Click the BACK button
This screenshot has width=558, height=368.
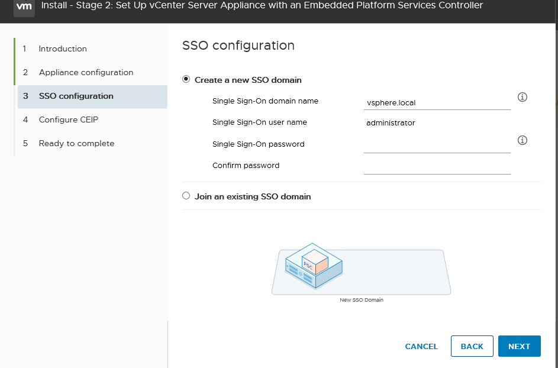(x=472, y=346)
